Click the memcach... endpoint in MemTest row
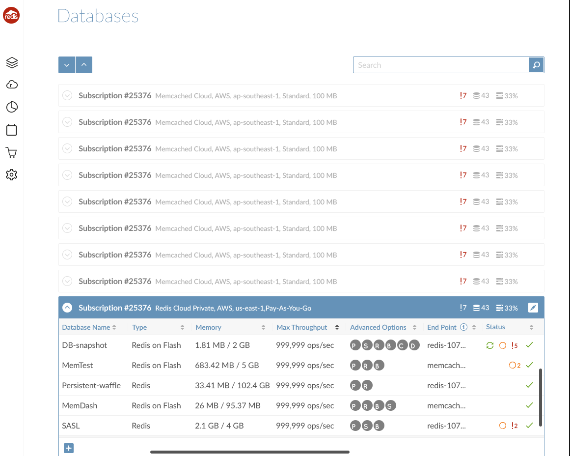This screenshot has height=456, width=570. coord(446,365)
